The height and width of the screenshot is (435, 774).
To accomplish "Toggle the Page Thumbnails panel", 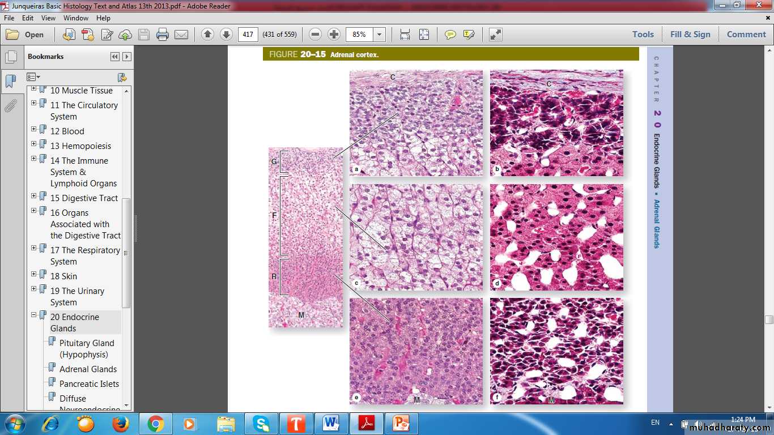I will pyautogui.click(x=11, y=57).
